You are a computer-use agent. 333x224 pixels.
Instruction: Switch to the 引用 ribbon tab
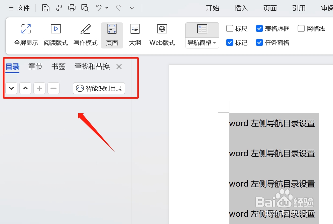point(299,8)
